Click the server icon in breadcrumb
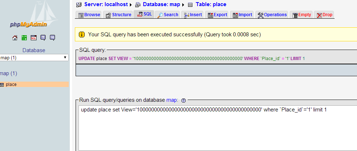 click(79, 5)
